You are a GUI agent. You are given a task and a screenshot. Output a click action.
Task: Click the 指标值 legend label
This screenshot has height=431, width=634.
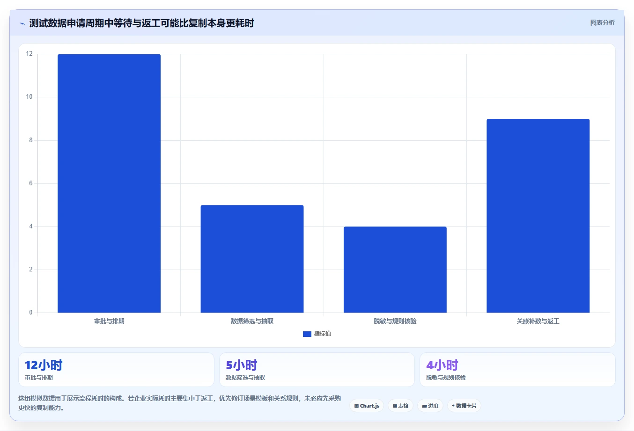click(323, 334)
